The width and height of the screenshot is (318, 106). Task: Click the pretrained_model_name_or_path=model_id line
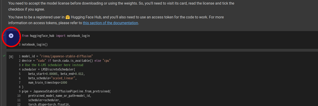60,95
